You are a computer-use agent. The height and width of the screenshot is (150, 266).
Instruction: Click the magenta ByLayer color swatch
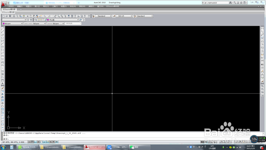point(4,24)
